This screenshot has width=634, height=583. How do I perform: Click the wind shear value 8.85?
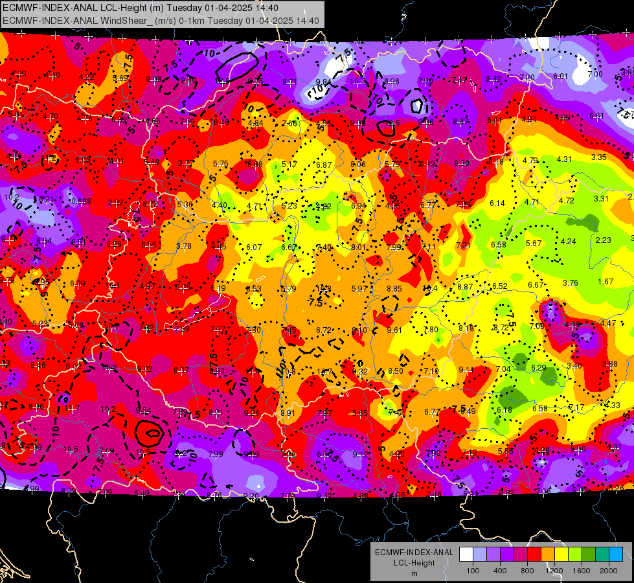(x=394, y=289)
